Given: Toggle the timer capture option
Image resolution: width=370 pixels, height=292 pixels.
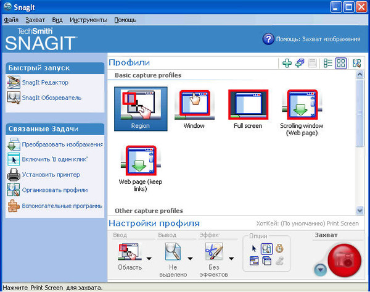Looking at the screenshot, I should click(279, 249).
